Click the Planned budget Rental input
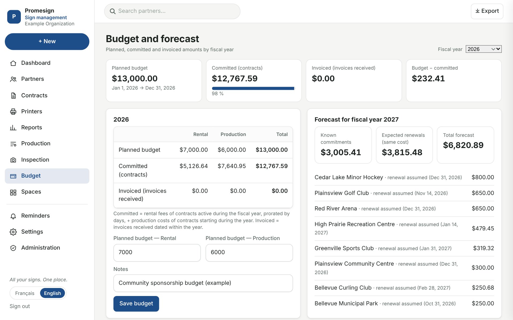Image resolution: width=513 pixels, height=320 pixels. 157,253
